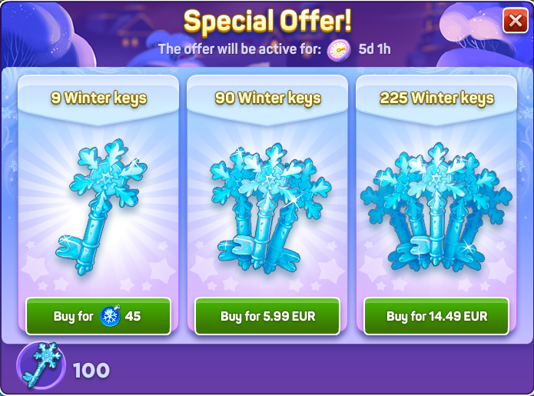534x396 pixels.
Task: Click the Winter key balance icon
Action: [41, 365]
